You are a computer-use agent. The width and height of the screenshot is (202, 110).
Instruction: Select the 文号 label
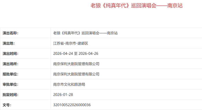coord(7,105)
